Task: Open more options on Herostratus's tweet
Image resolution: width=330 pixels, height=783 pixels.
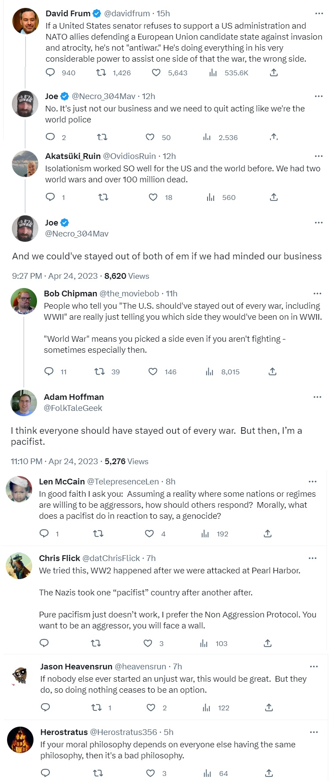Action: tap(314, 732)
